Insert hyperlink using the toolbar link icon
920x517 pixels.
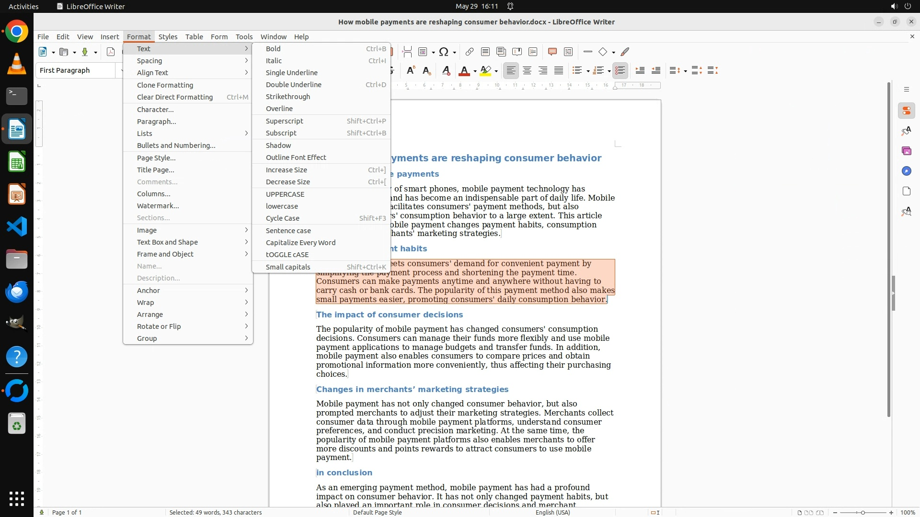point(469,52)
